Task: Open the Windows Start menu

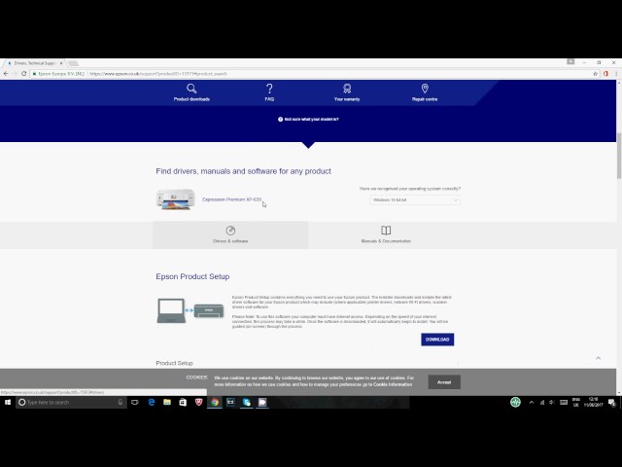Action: click(x=8, y=402)
